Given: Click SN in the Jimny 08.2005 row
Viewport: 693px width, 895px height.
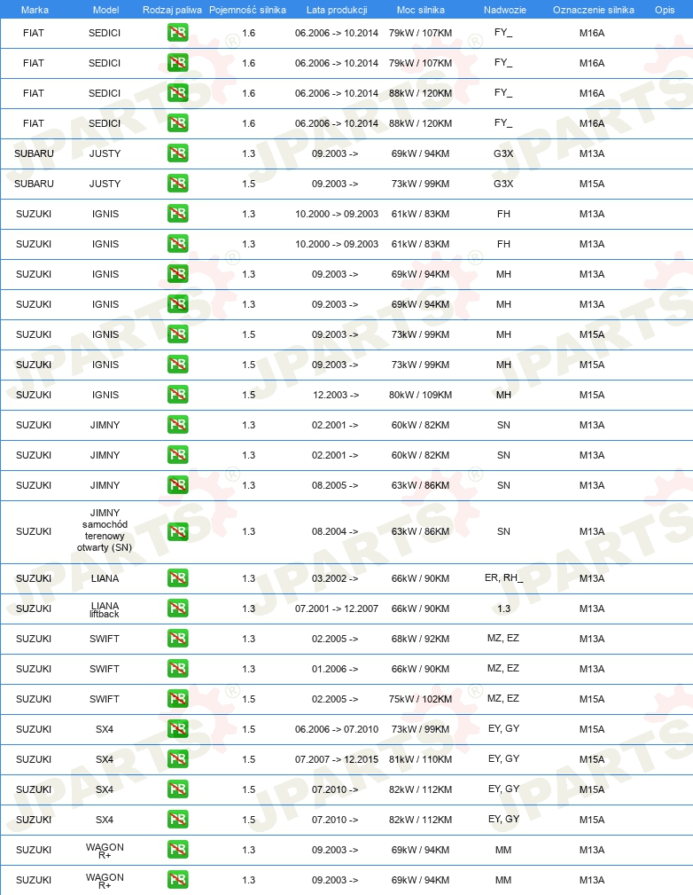Looking at the screenshot, I should (x=503, y=486).
